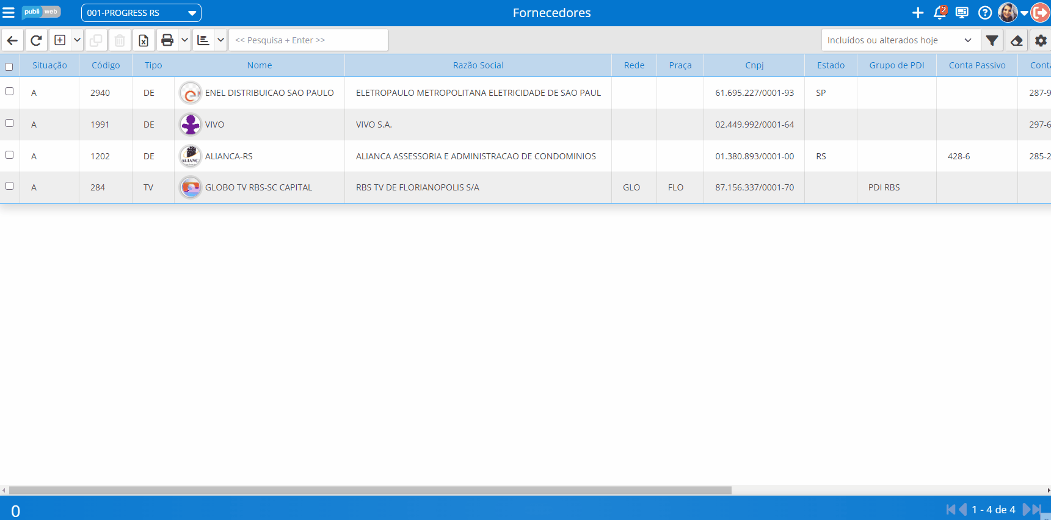The image size is (1051, 520).
Task: Click the white plus icon in header
Action: 918,13
